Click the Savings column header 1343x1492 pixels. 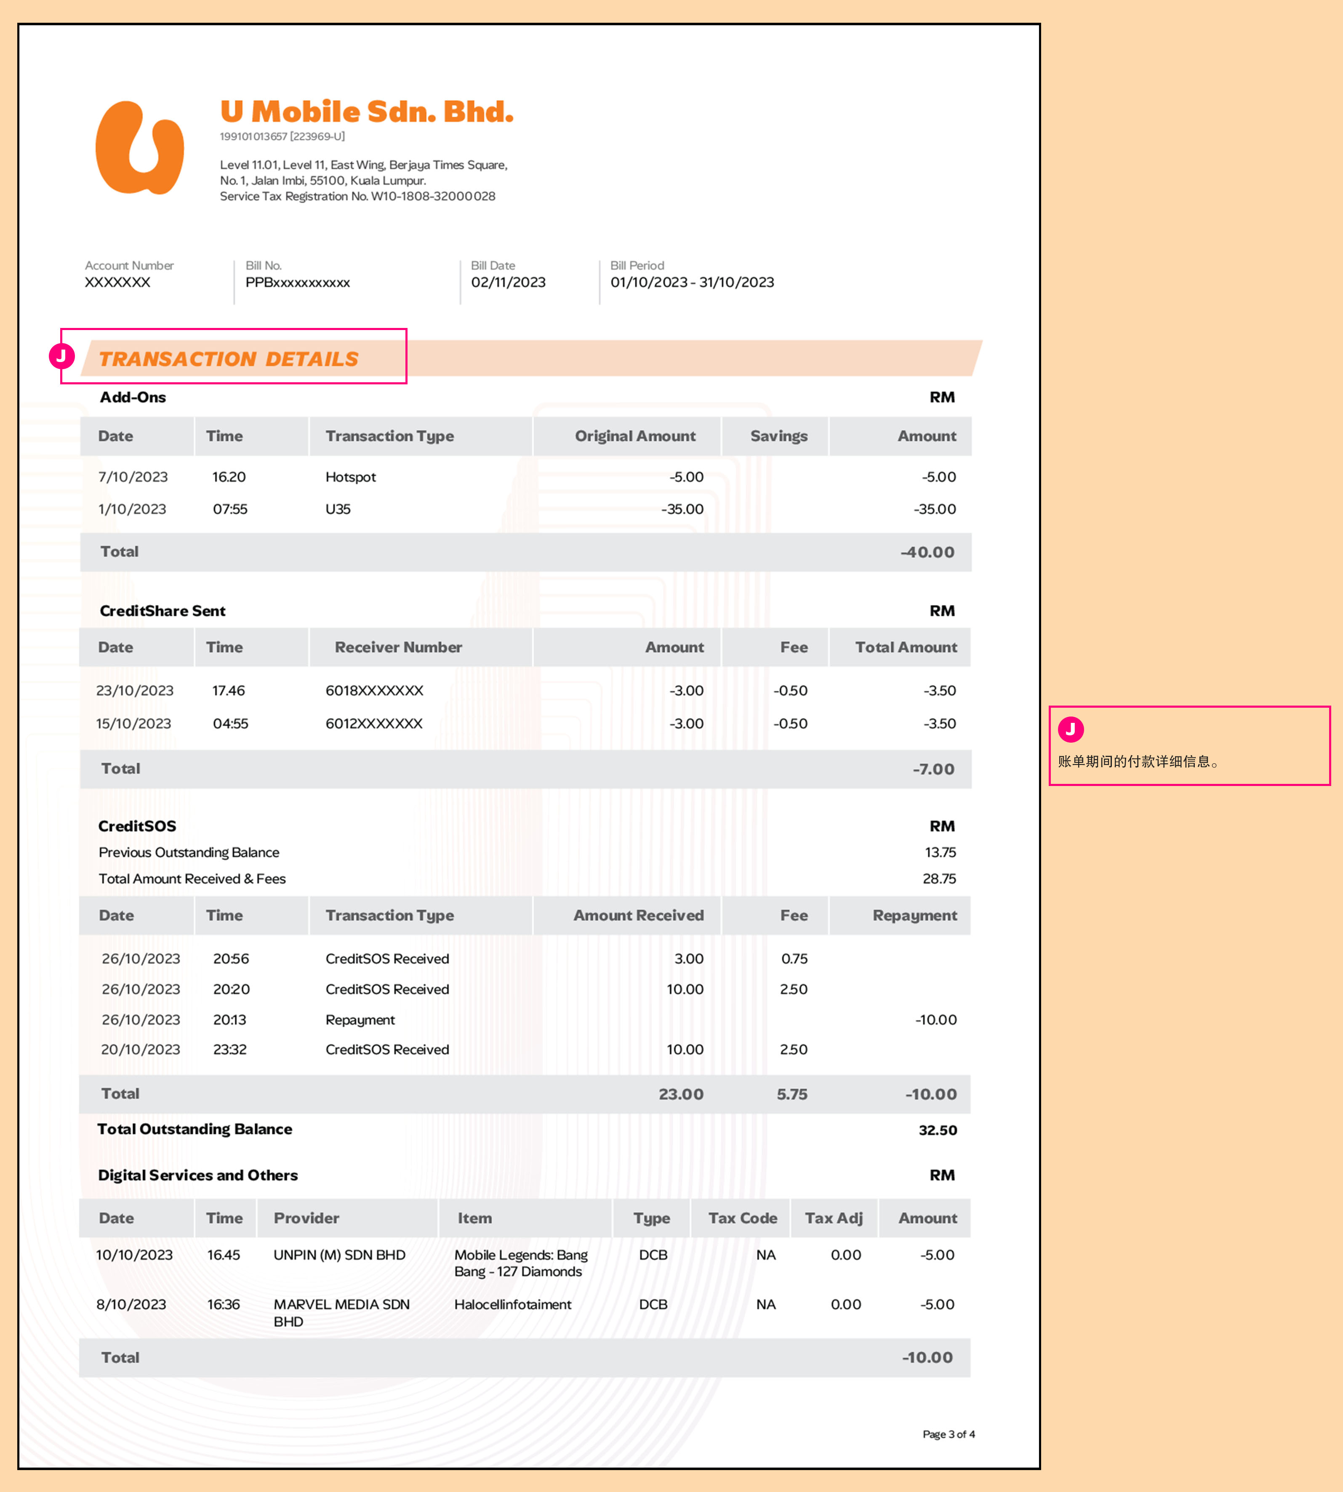click(779, 436)
